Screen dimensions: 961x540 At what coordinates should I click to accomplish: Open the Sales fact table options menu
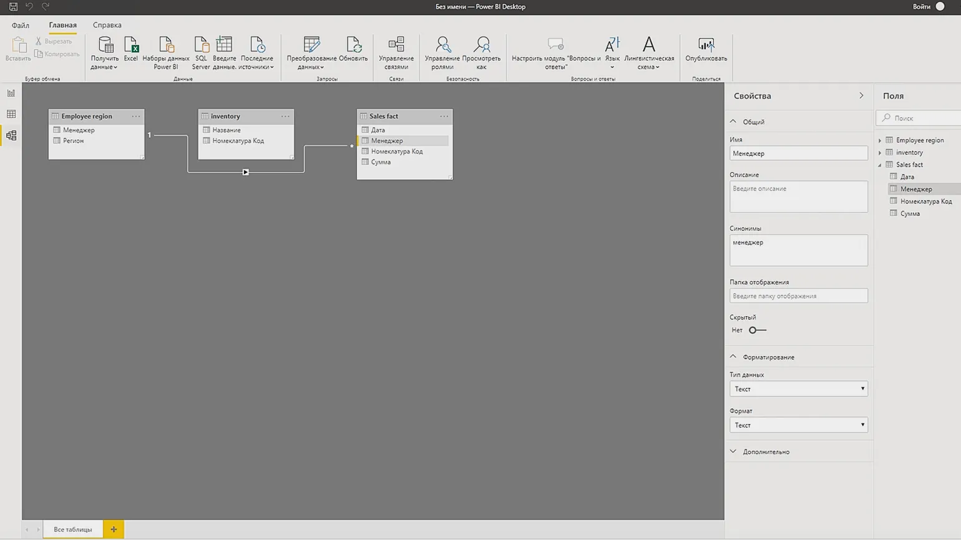(444, 116)
